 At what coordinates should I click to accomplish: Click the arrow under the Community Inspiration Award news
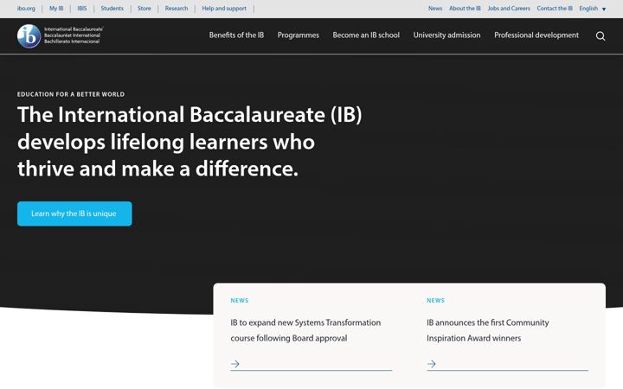[432, 364]
